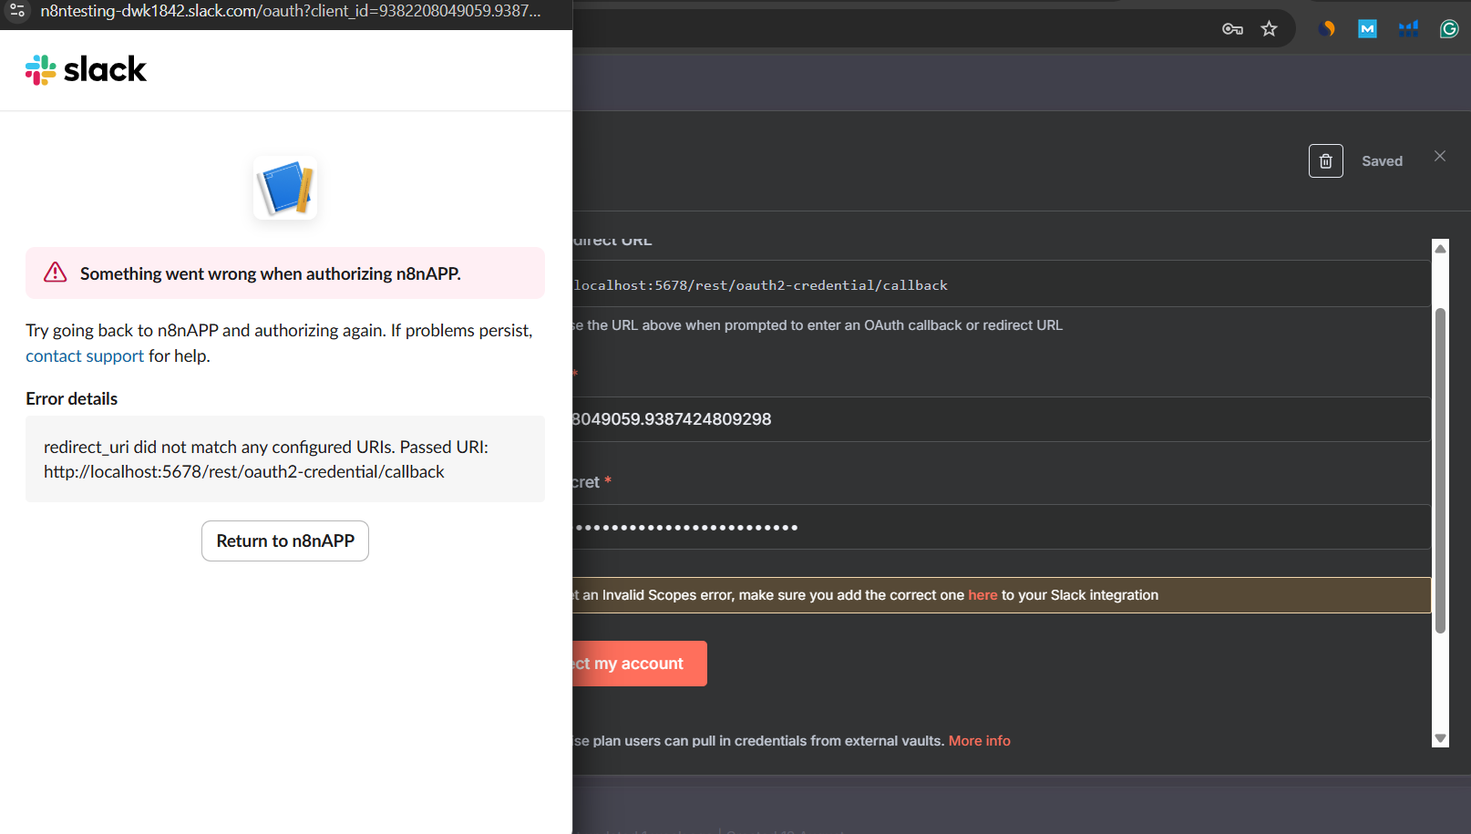Close the n8n credential dialog
Screen dimensions: 1471x834
click(1440, 156)
